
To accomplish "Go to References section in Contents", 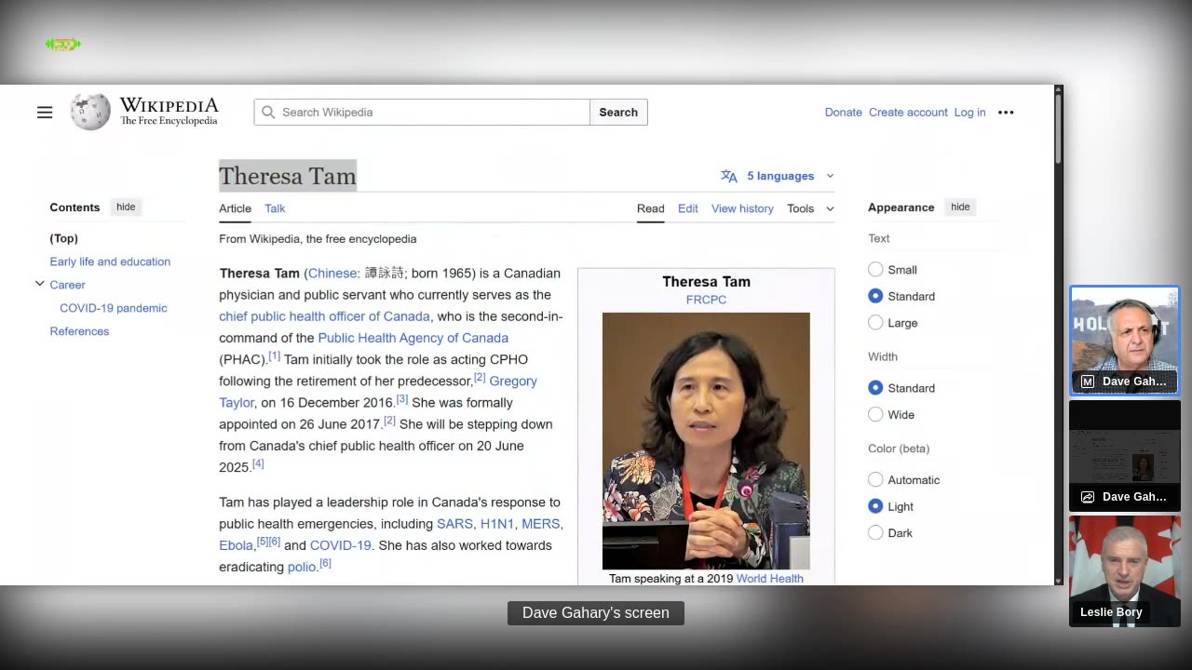I will (79, 331).
